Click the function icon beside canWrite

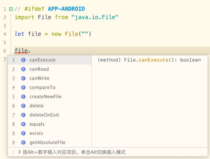pyautogui.click(x=23, y=78)
